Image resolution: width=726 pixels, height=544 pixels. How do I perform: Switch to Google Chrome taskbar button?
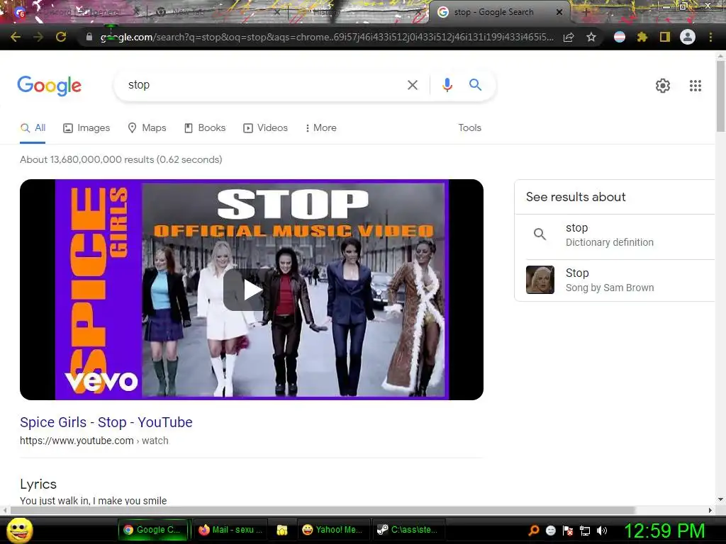point(154,530)
